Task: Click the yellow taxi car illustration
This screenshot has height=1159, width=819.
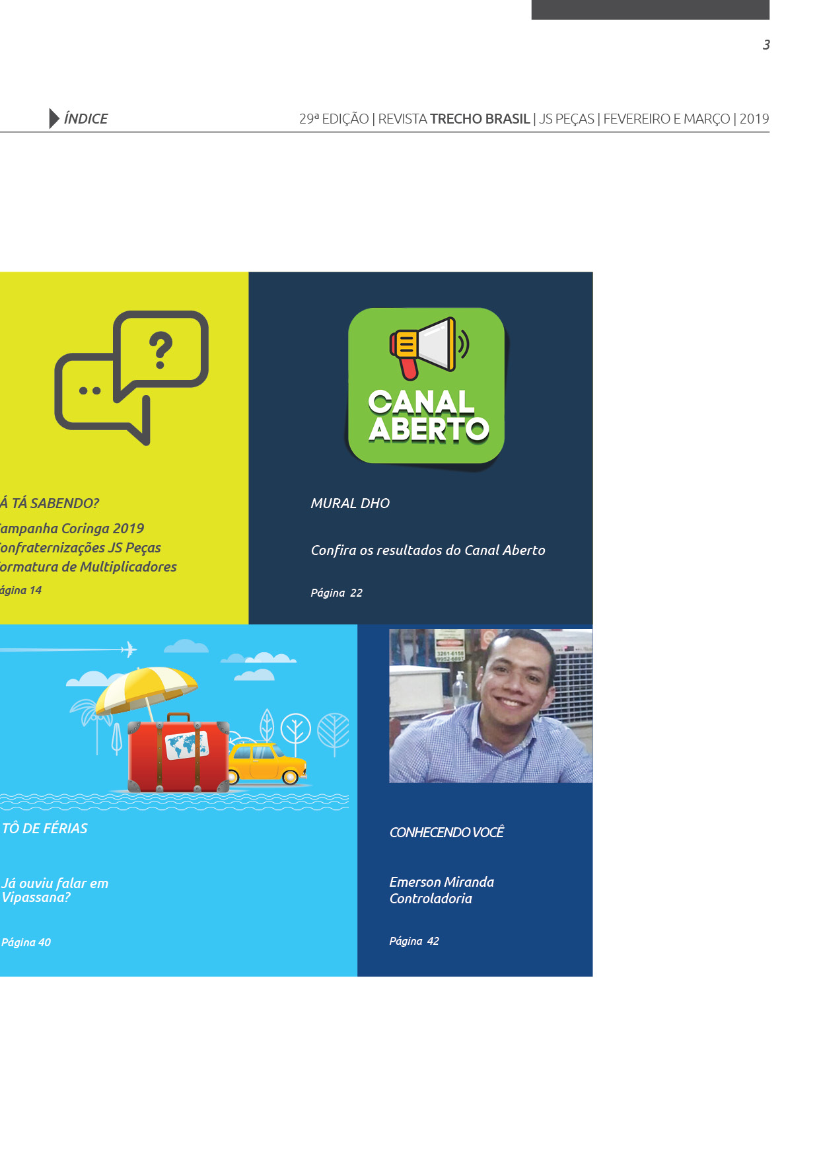Action: pyautogui.click(x=267, y=763)
